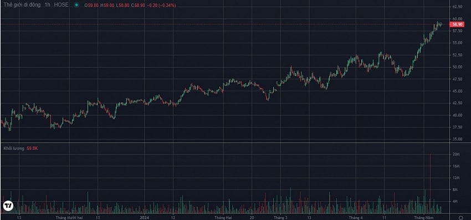Select the 2024 label on time axis
Viewport: 471px width, 220px height.
tap(145, 217)
